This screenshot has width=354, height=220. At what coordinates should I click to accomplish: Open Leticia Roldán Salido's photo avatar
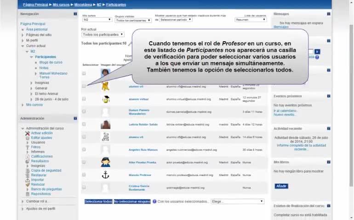pyautogui.click(x=105, y=125)
